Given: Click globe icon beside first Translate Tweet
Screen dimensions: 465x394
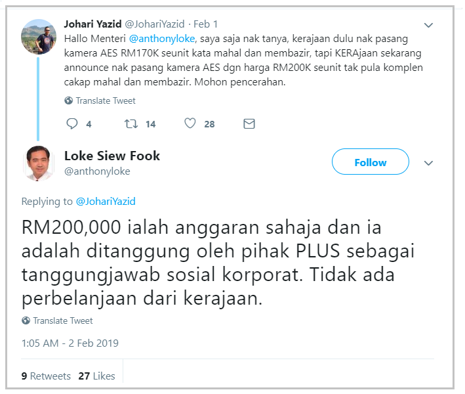Looking at the screenshot, I should click(68, 100).
